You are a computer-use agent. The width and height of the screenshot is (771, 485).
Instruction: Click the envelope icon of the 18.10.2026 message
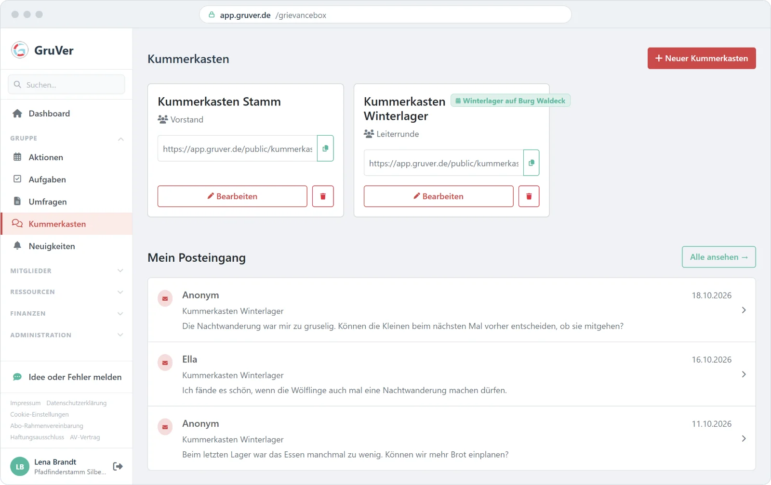[x=165, y=299]
